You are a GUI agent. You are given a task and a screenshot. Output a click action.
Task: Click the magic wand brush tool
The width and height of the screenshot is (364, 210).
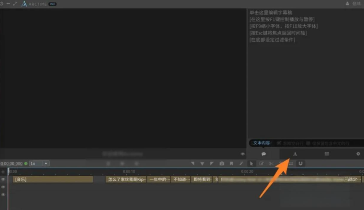point(241,163)
